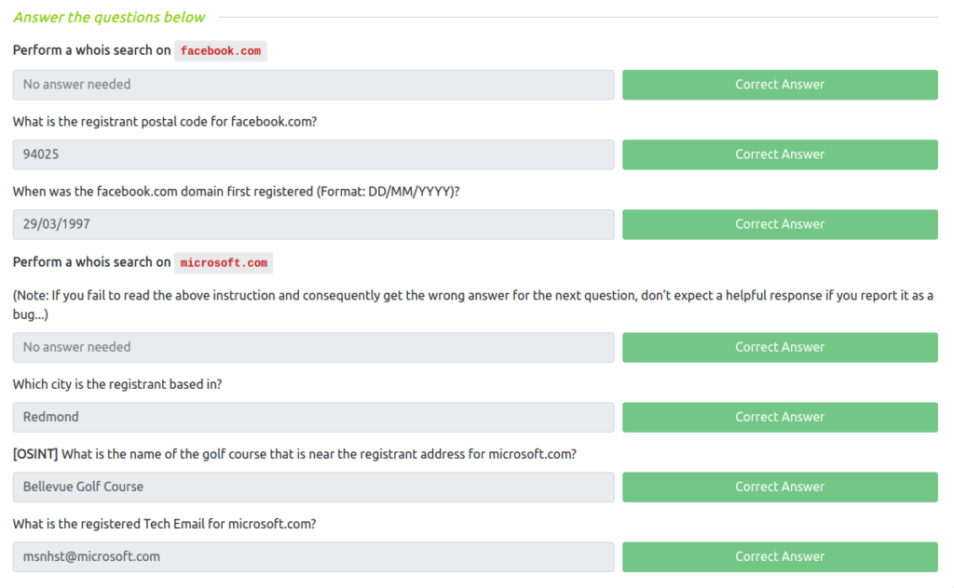Click the note text about reporting a bug

[x=466, y=296]
